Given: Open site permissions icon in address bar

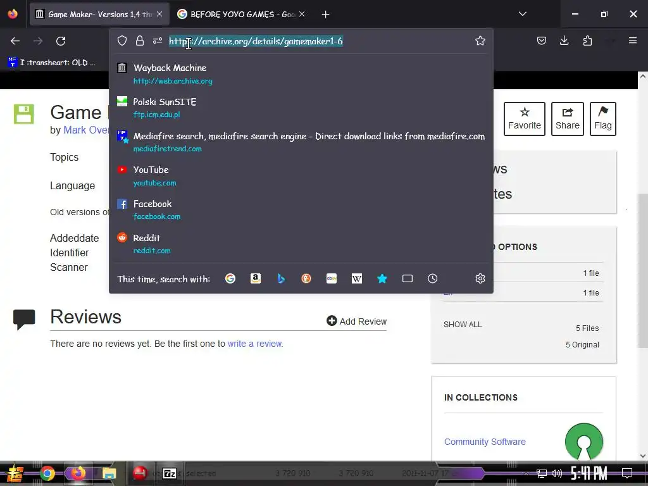Looking at the screenshot, I should point(158,40).
